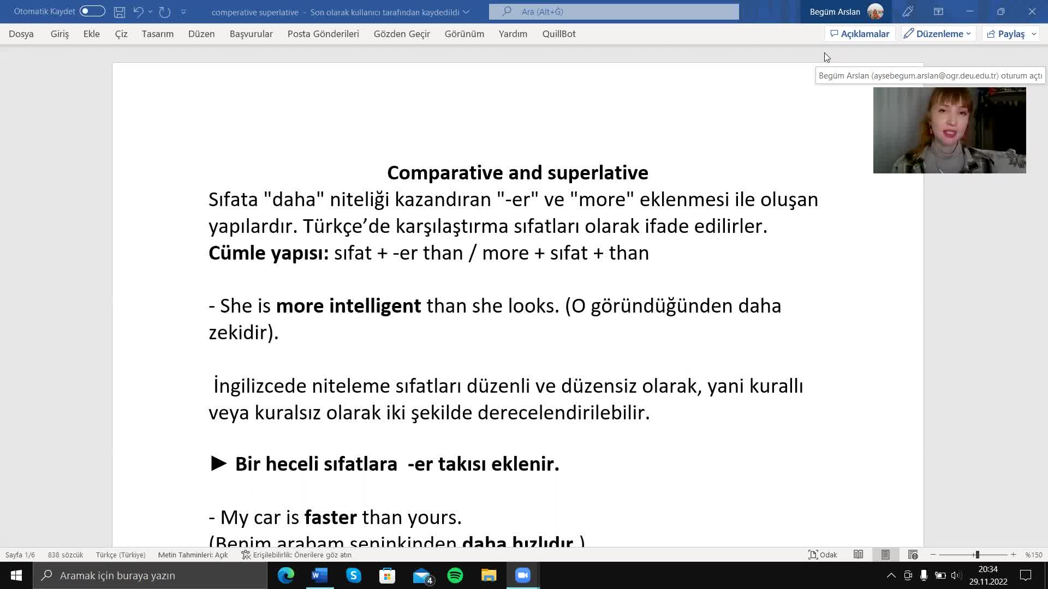Click the Undo icon
Image resolution: width=1048 pixels, height=589 pixels.
click(x=138, y=11)
